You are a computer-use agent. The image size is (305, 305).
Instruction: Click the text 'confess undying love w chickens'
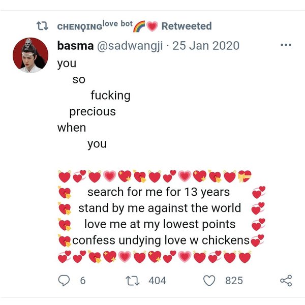161,240
